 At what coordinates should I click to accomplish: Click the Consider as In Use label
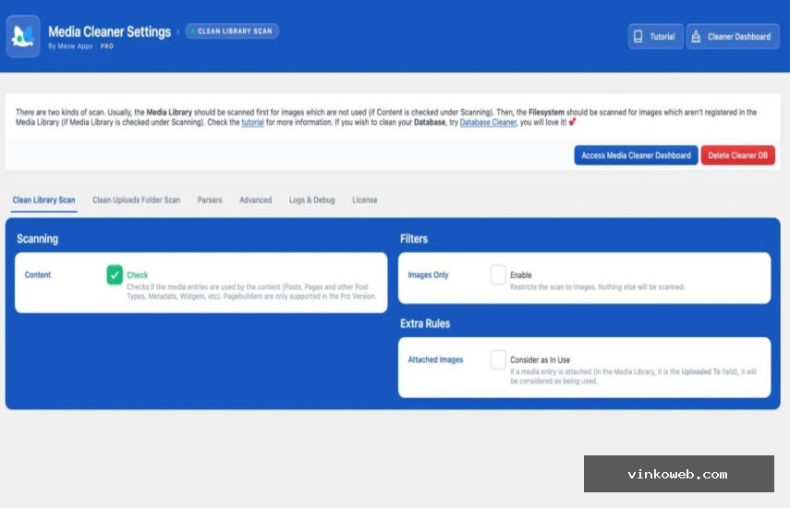[540, 360]
